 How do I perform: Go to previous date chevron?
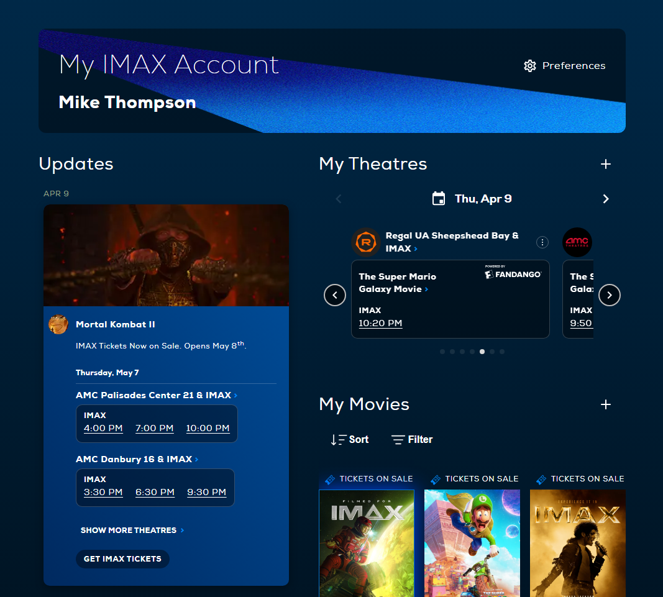pyautogui.click(x=339, y=199)
